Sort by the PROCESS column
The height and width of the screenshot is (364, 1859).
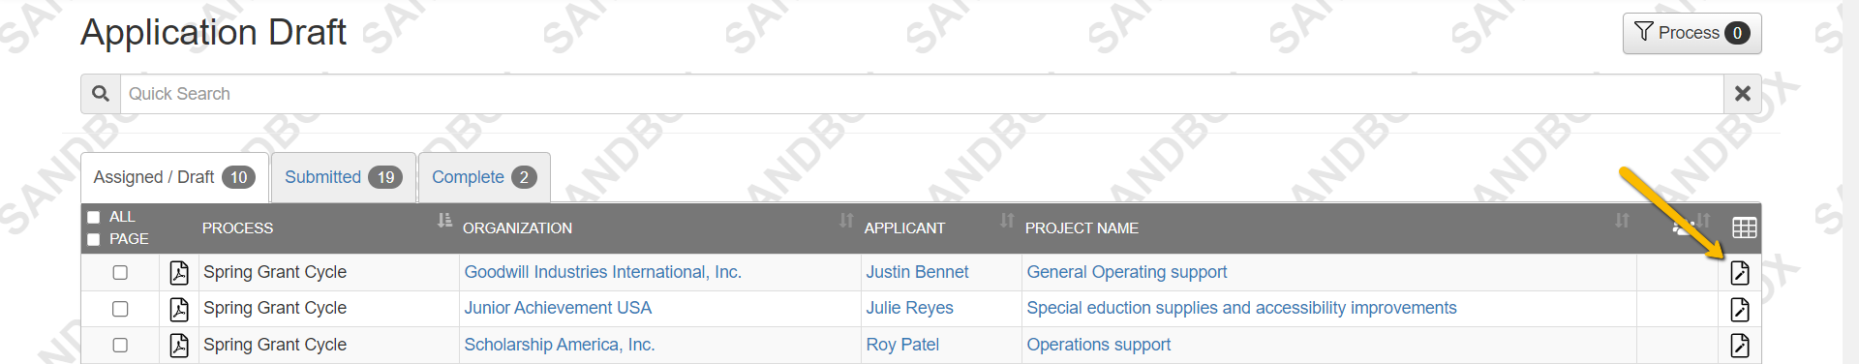pos(444,220)
